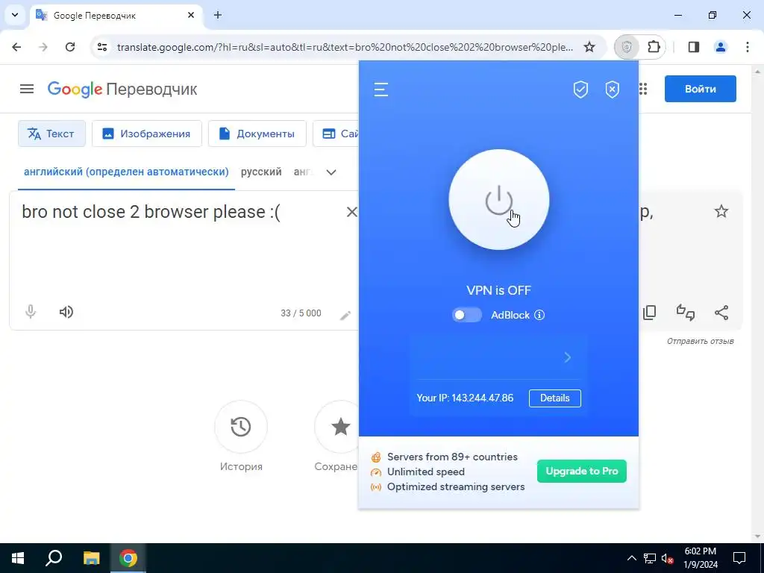Reload the page
The width and height of the screenshot is (764, 573).
[70, 47]
